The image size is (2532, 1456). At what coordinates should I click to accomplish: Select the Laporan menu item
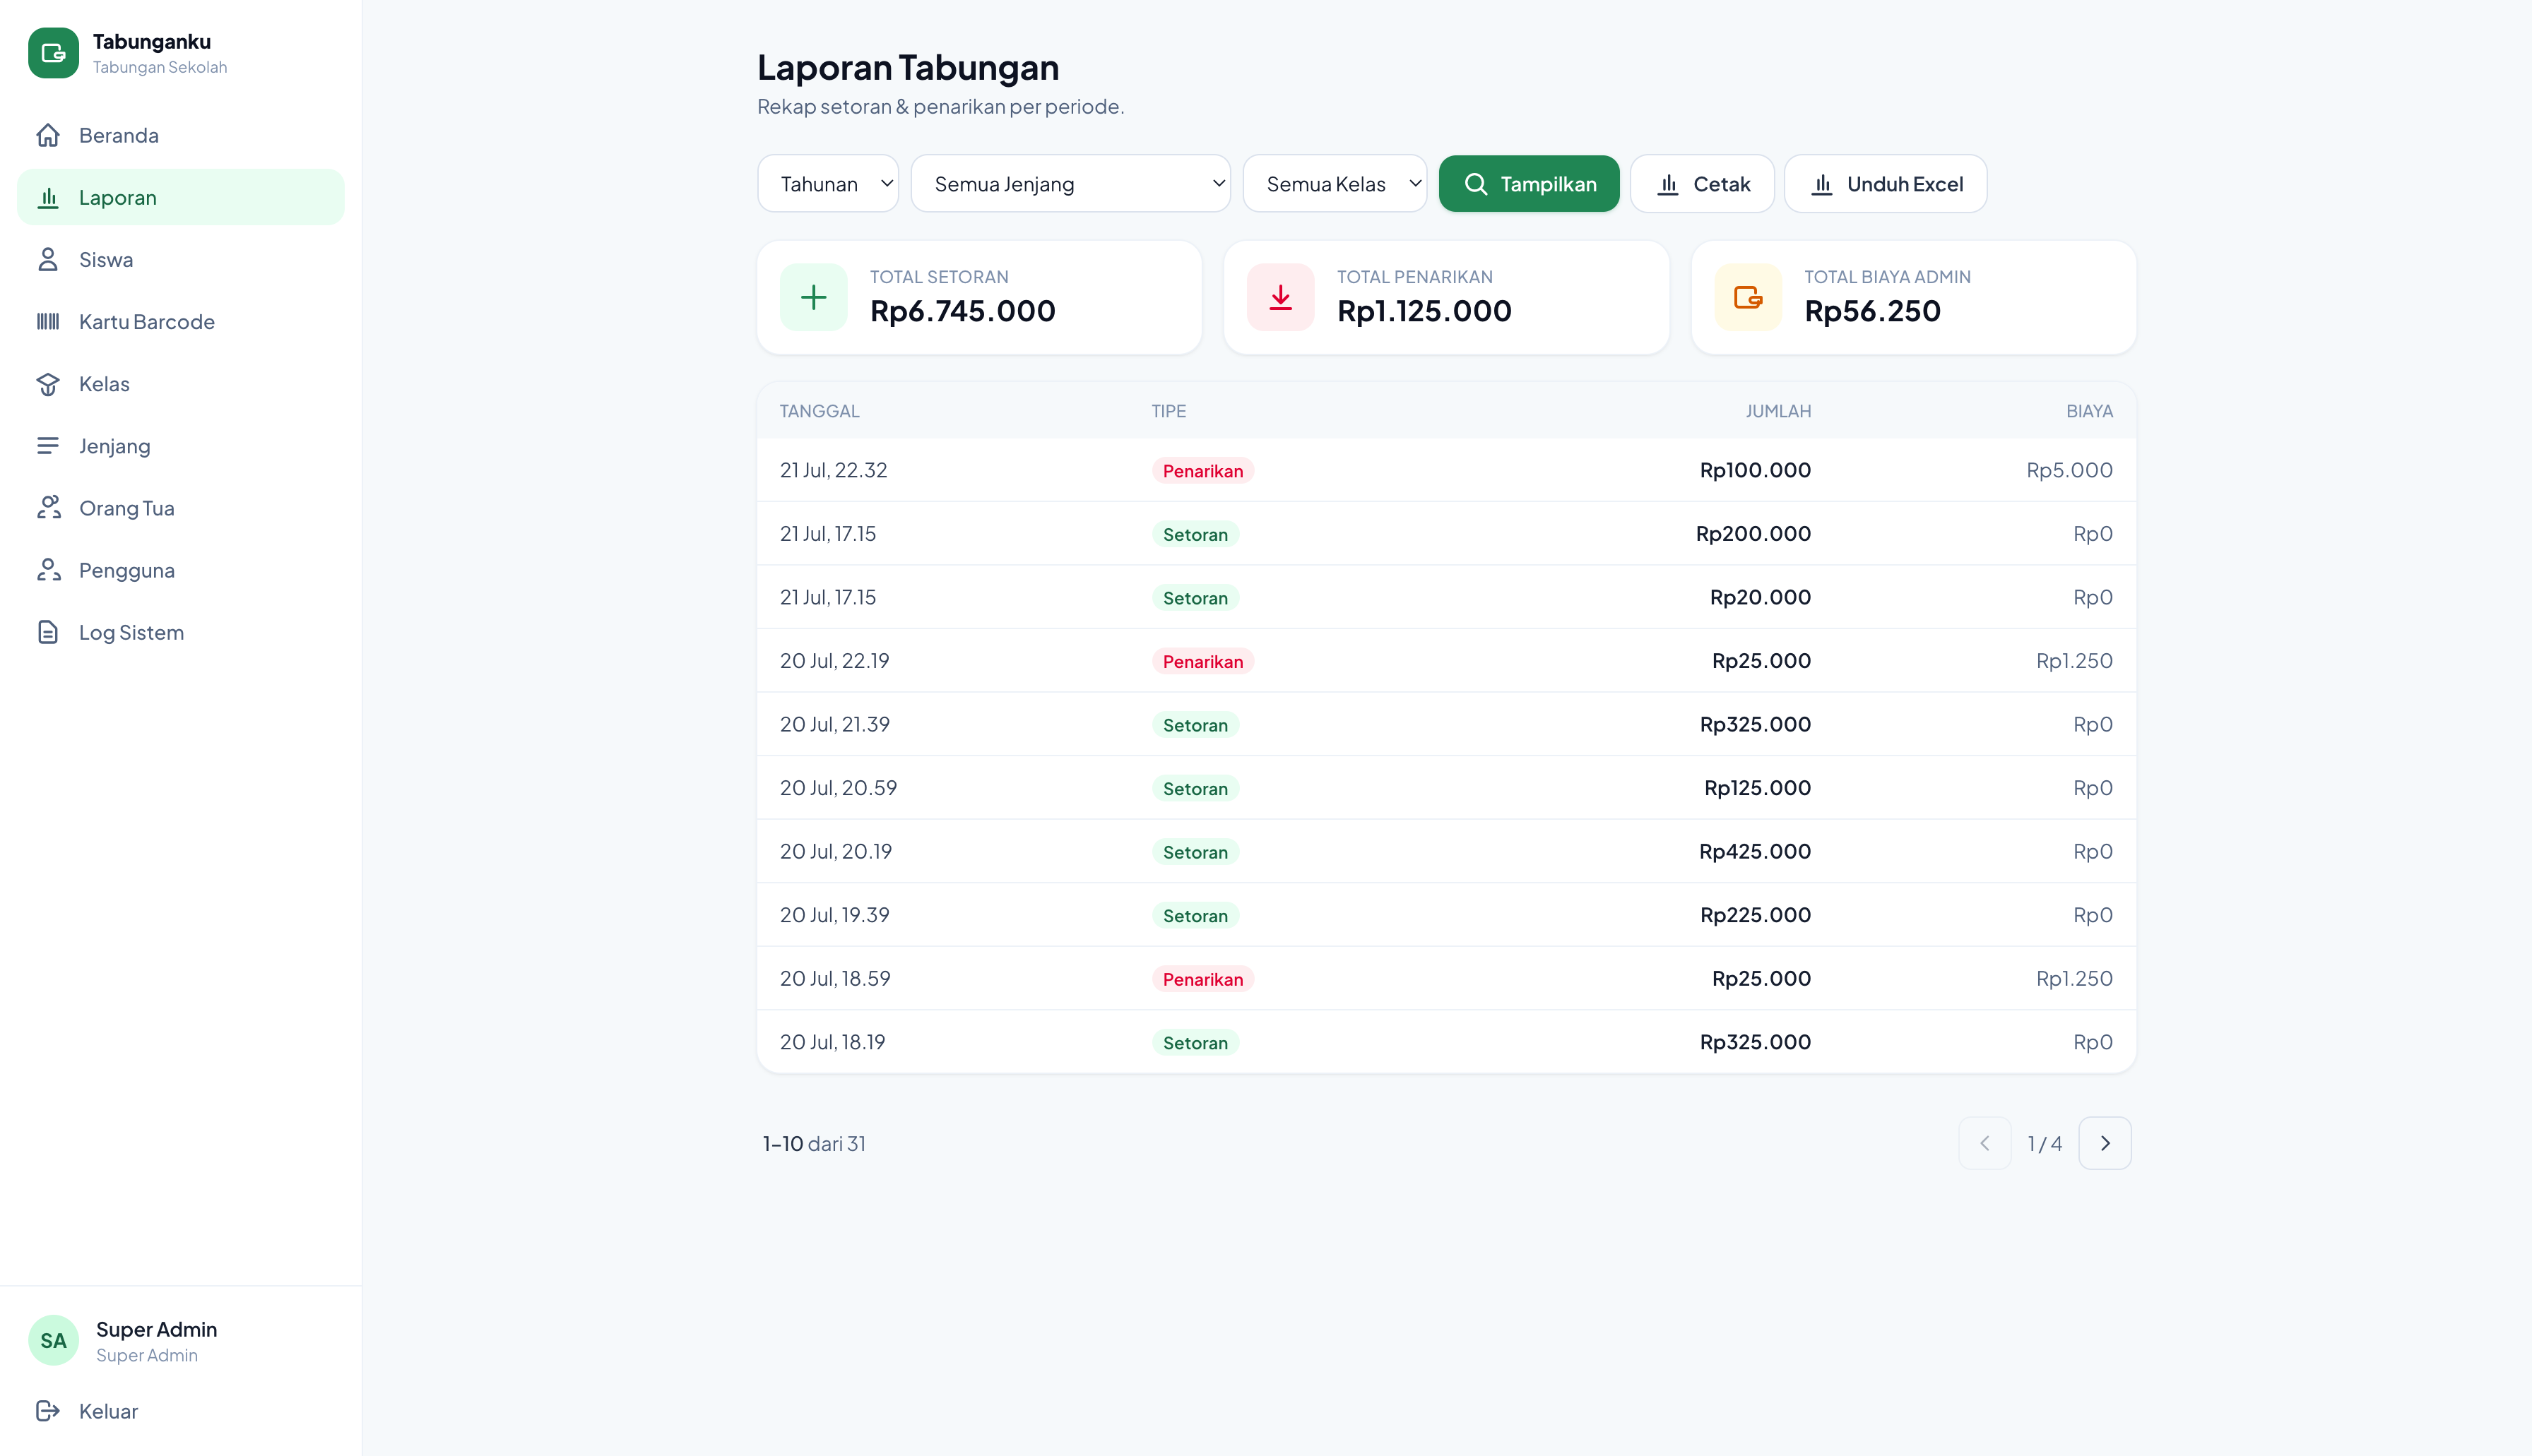(x=180, y=197)
